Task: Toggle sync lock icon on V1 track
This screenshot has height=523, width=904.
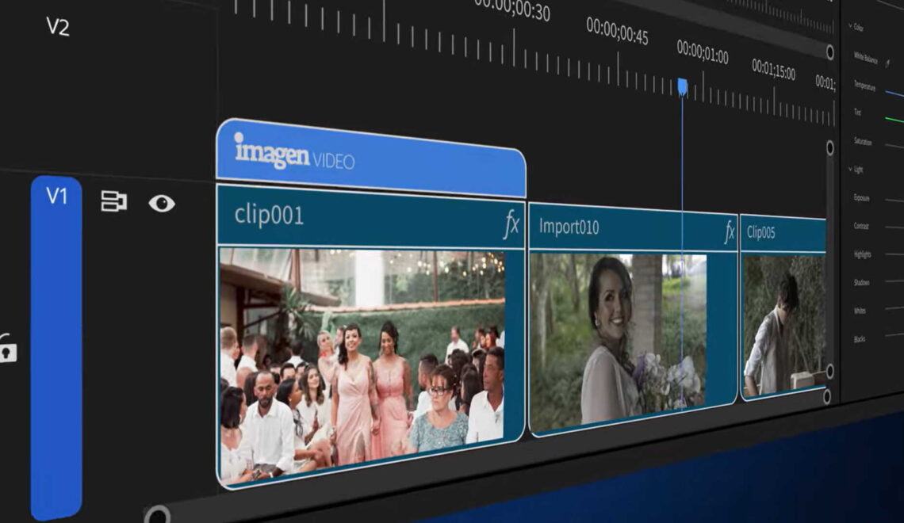Action: [114, 201]
